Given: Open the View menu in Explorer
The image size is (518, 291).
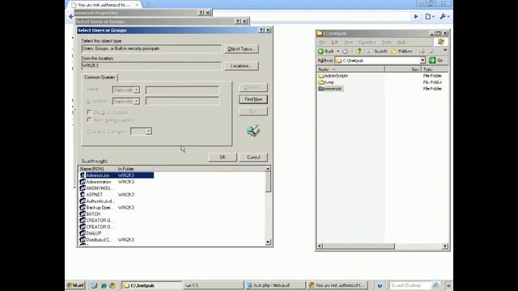Looking at the screenshot, I should [349, 42].
